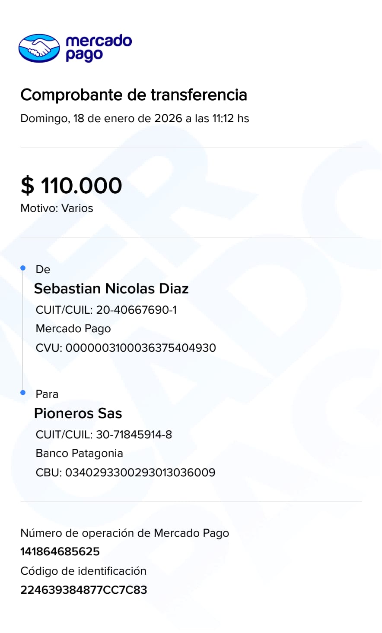Click the Banco Patagonia label
Viewport: 382px width, 633px height.
tap(79, 453)
